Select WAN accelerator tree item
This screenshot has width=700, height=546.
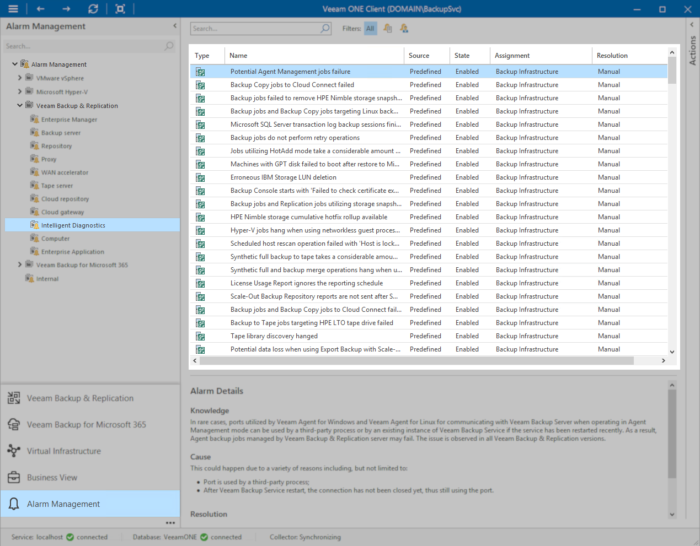[x=65, y=172]
